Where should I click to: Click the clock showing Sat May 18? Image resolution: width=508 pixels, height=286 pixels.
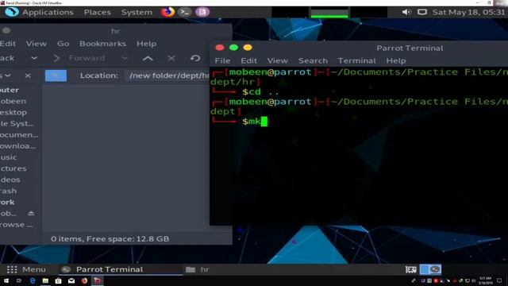(468, 13)
